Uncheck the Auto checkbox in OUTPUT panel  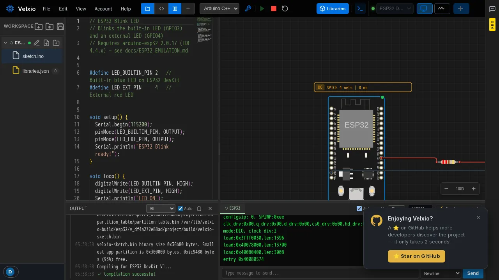[x=180, y=208]
